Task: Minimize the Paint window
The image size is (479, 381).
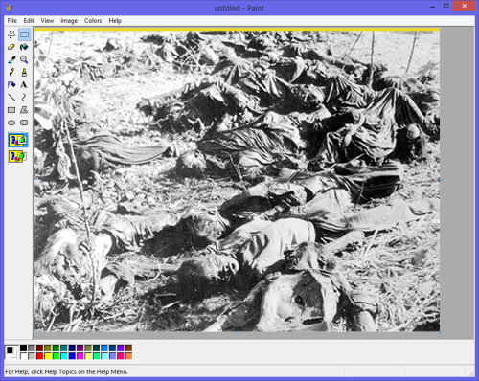Action: tap(433, 6)
